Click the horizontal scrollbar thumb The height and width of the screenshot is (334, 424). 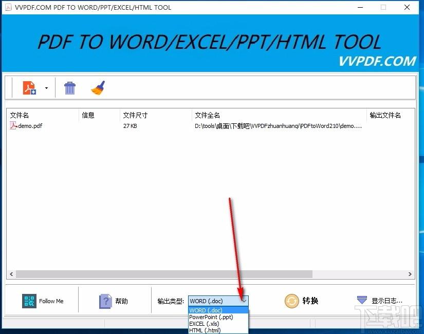pos(164,274)
